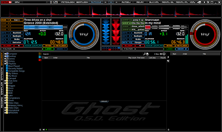
Task: Expand the Compilations folder
Action: [x=5, y=98]
